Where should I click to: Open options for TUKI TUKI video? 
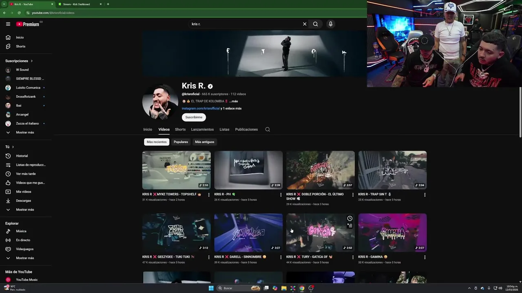pos(209,257)
